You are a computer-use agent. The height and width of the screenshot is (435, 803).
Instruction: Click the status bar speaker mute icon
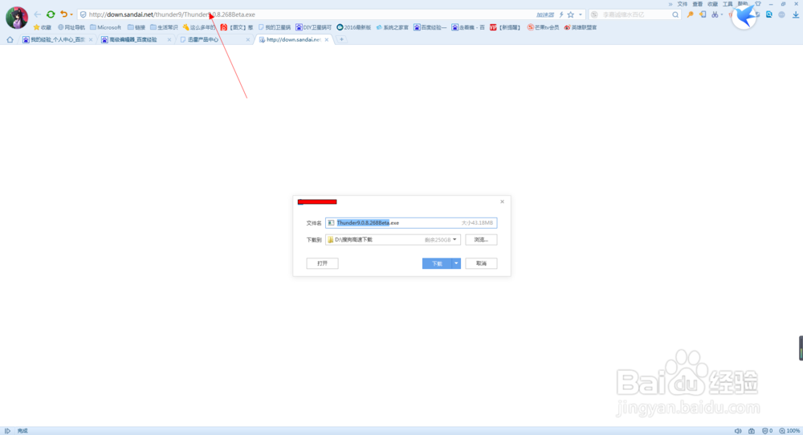pyautogui.click(x=738, y=431)
